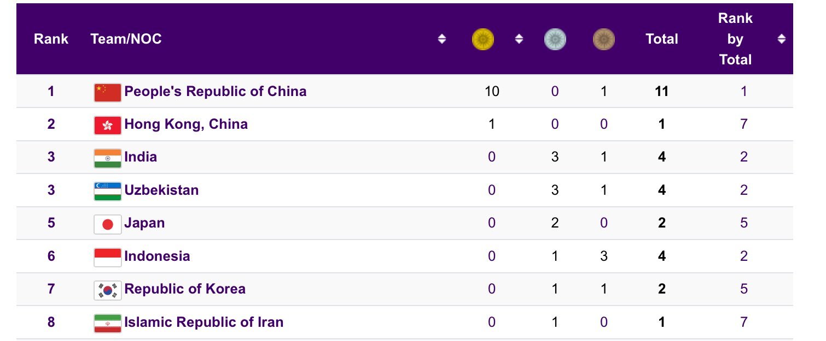Sort by gold medals using sort arrows

(x=519, y=39)
